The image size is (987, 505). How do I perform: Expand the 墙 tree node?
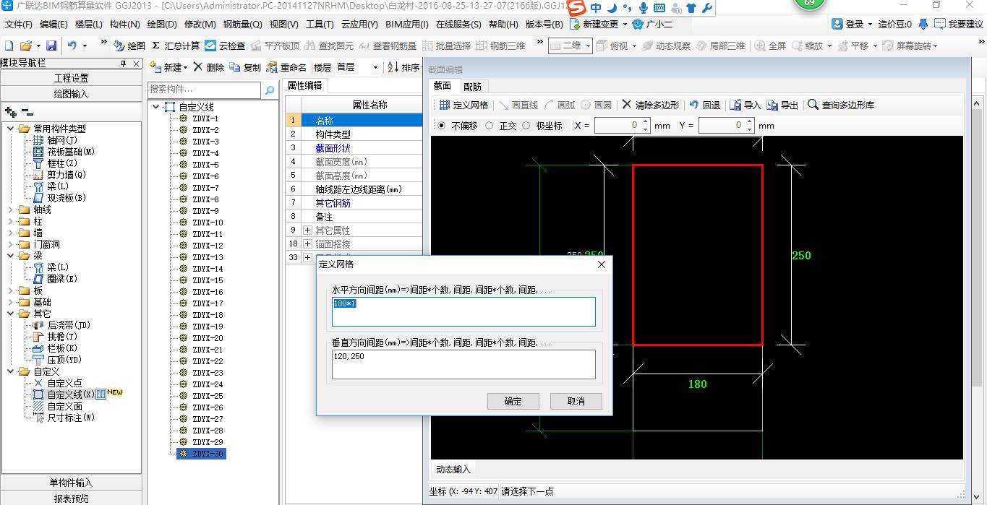(x=11, y=233)
